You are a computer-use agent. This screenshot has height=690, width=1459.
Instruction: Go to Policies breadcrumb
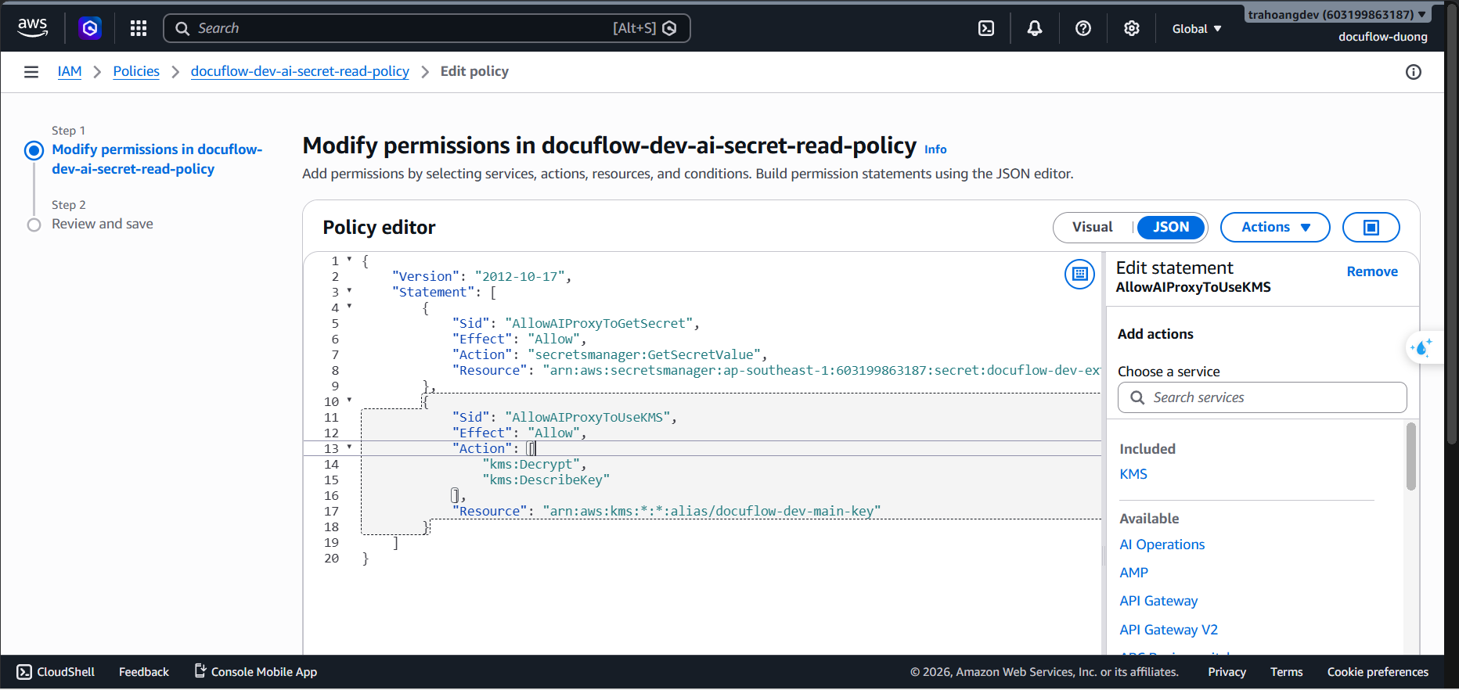(136, 72)
